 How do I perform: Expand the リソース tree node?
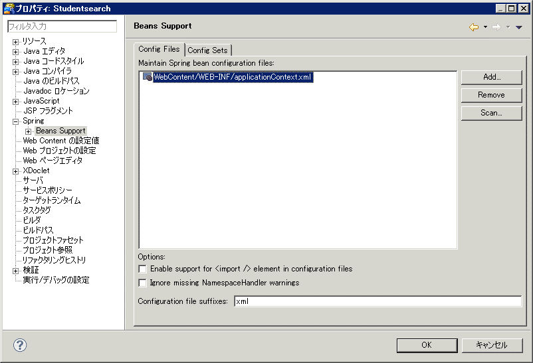click(x=15, y=42)
